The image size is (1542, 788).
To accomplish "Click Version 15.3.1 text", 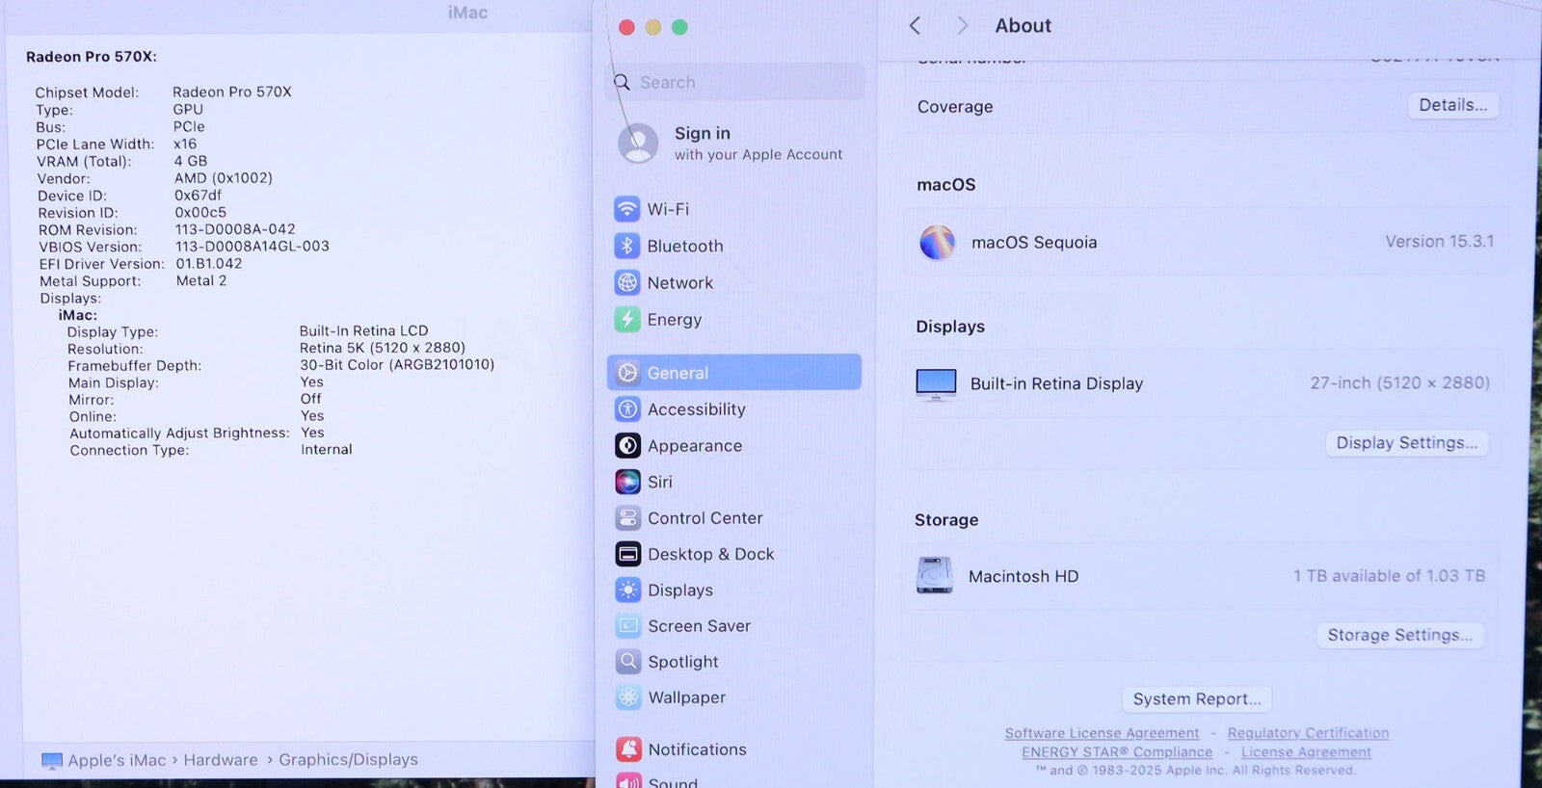I will [x=1440, y=242].
